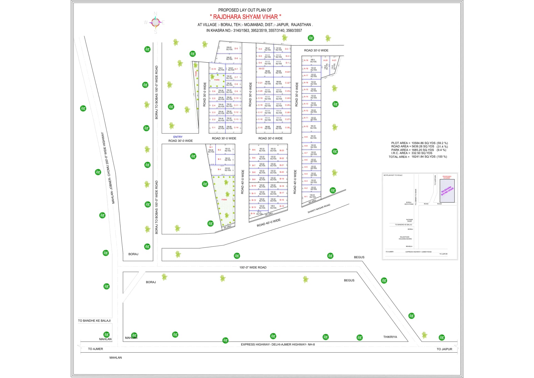Select the 100'-0" WIDE ROAD horizontal label
Screen dimensions: 534x378
coord(253,267)
